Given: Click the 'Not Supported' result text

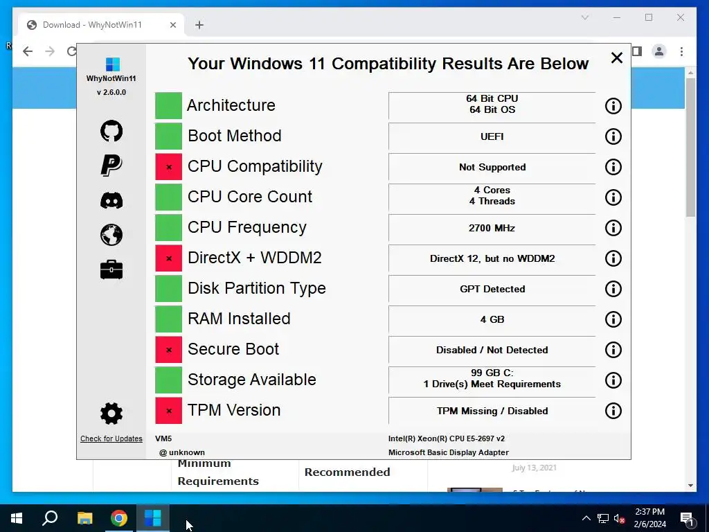Looking at the screenshot, I should click(492, 167).
